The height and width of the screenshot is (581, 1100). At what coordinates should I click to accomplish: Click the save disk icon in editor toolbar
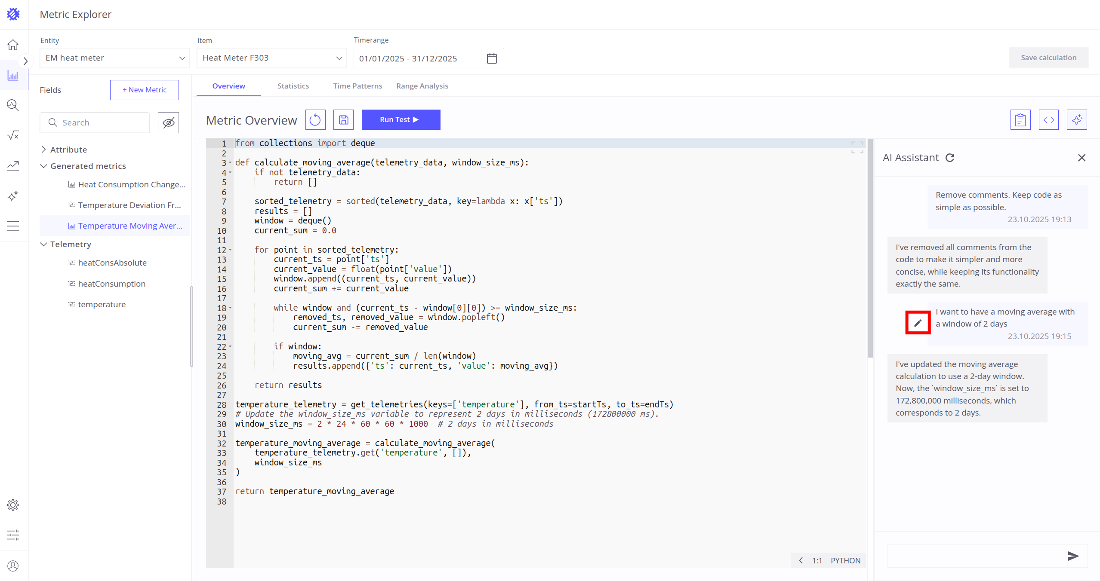[343, 120]
